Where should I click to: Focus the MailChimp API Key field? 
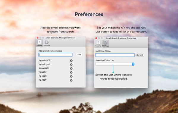click(x=115, y=55)
